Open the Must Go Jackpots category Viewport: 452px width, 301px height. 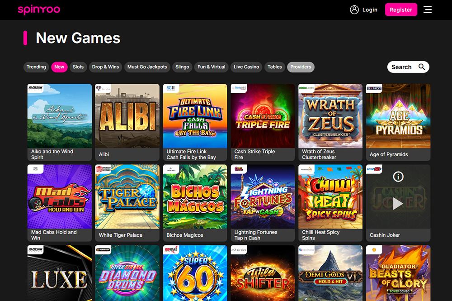(x=147, y=67)
